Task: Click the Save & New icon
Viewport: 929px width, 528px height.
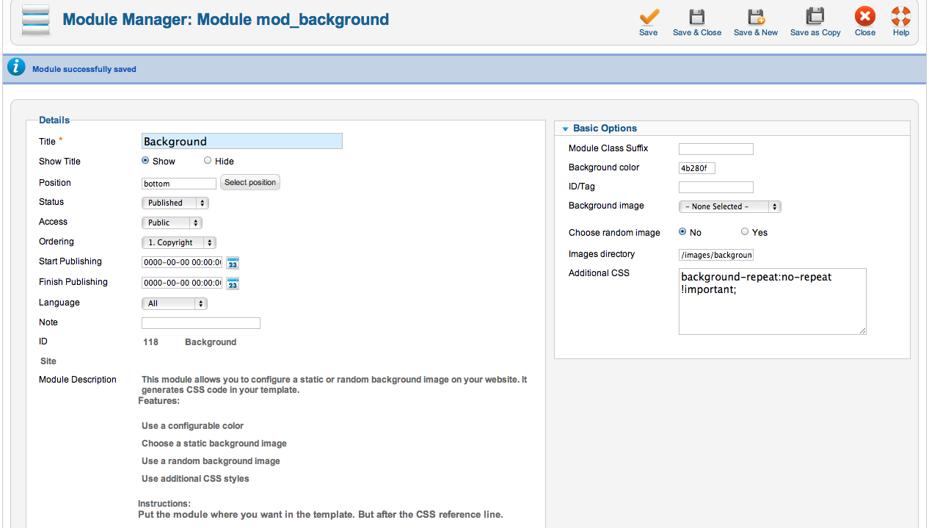Action: [756, 16]
